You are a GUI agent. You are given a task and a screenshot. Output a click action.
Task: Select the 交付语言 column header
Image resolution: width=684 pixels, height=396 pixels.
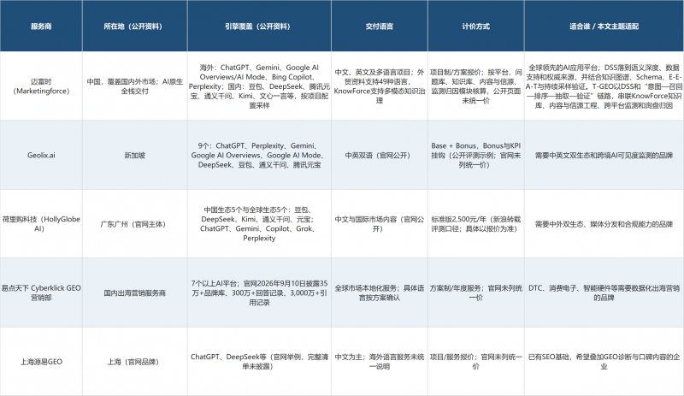click(x=380, y=27)
